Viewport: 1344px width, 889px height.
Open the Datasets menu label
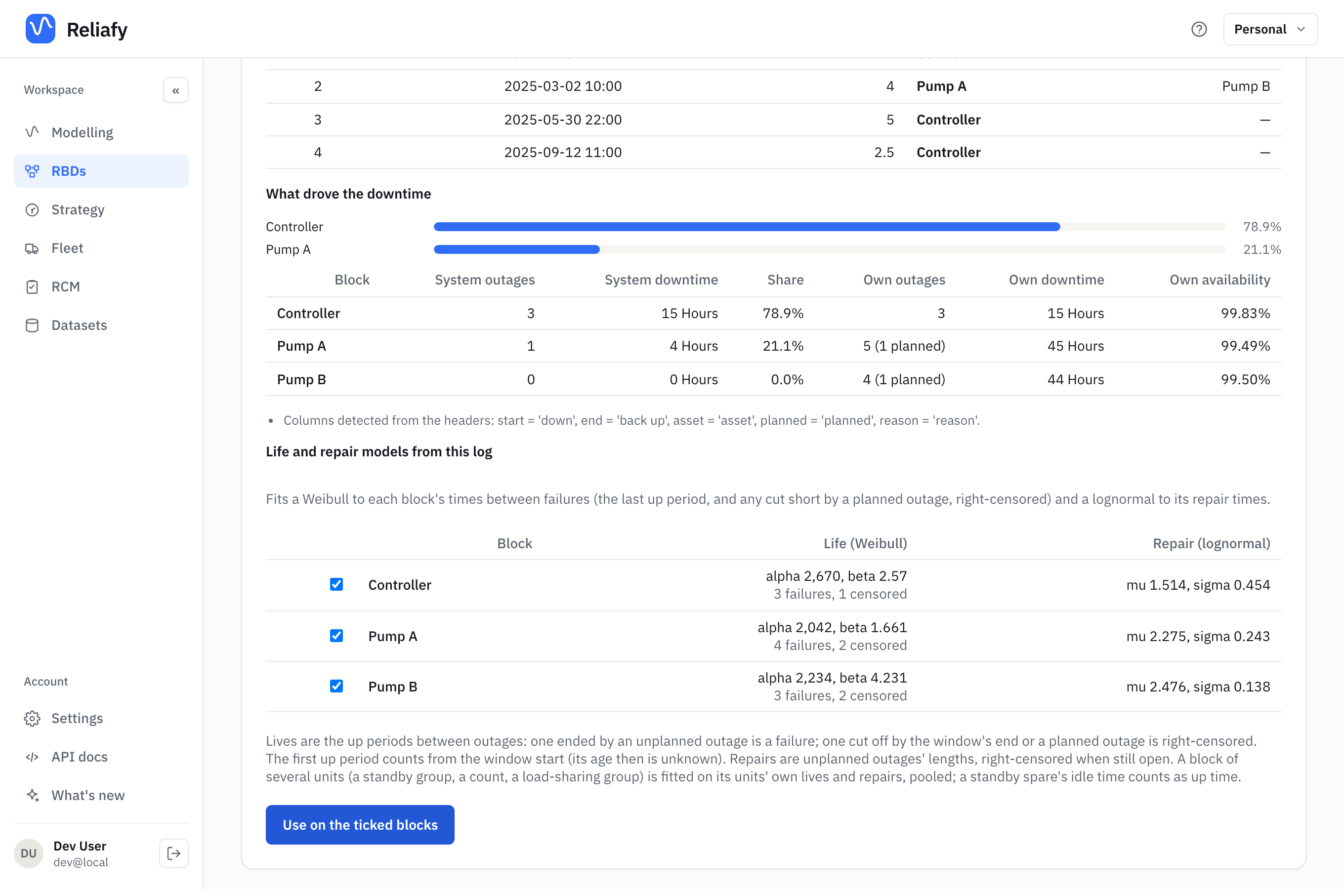[x=79, y=325]
